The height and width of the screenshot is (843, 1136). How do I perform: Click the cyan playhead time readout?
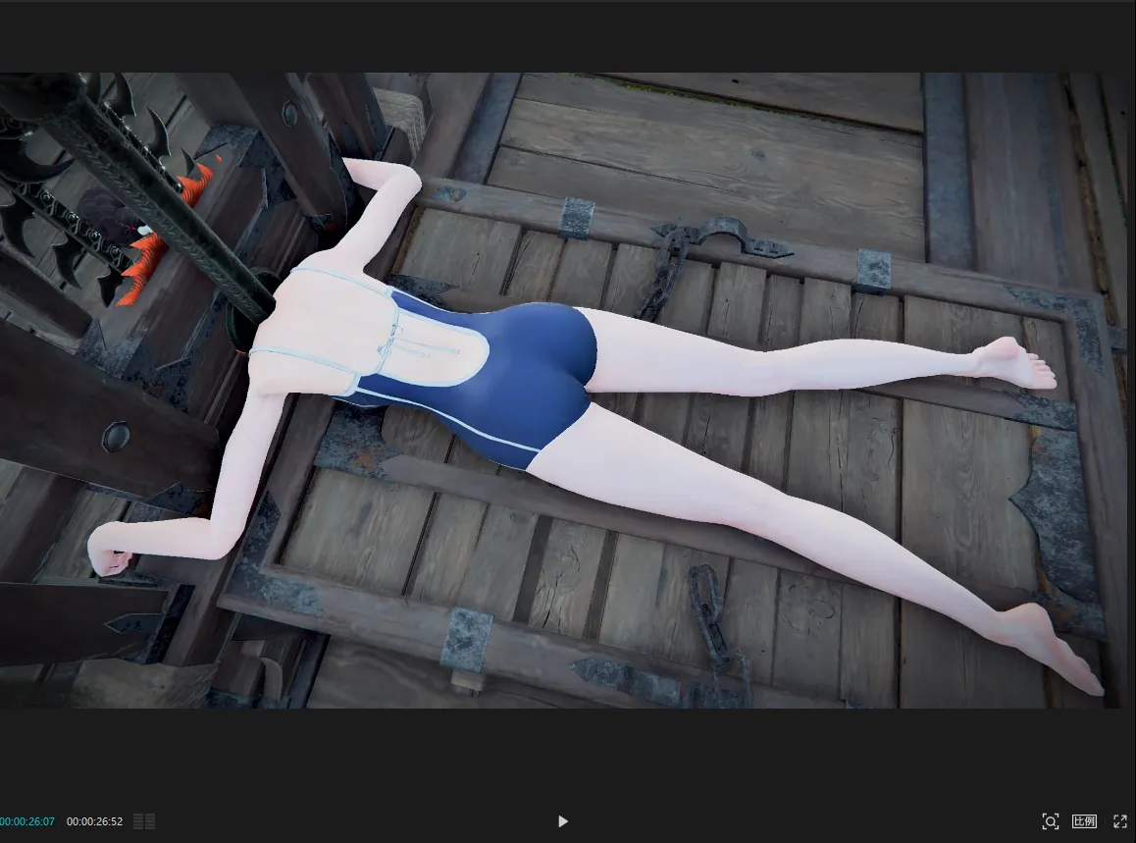coord(27,821)
